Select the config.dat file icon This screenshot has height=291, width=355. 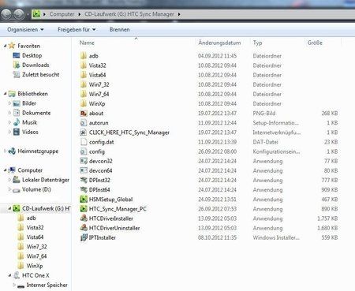pyautogui.click(x=84, y=142)
